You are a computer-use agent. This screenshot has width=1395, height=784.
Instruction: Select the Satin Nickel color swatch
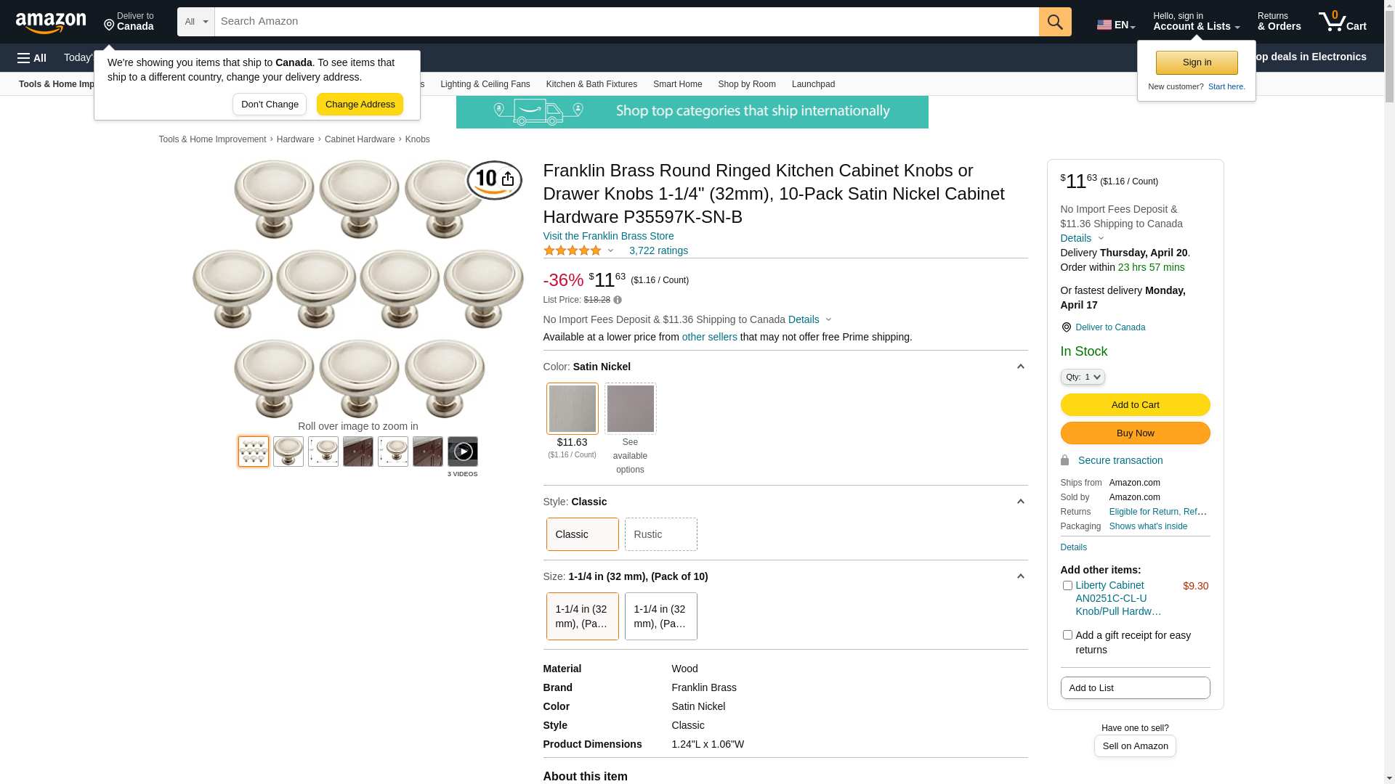(573, 409)
